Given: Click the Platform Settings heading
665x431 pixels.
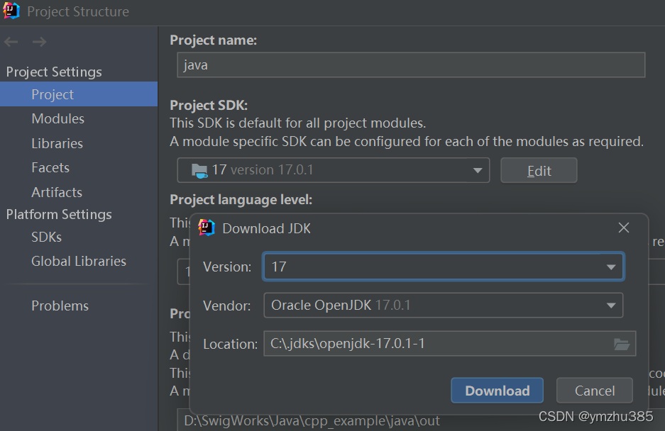Looking at the screenshot, I should (x=59, y=214).
